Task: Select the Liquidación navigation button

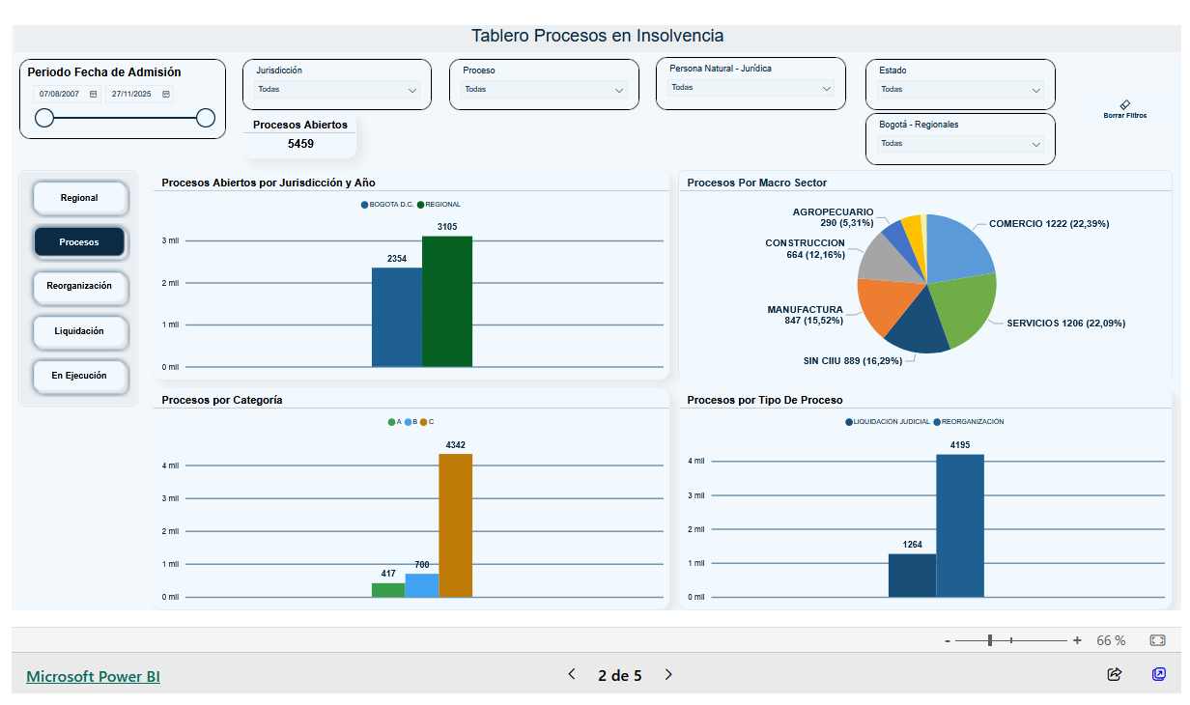Action: [x=79, y=331]
